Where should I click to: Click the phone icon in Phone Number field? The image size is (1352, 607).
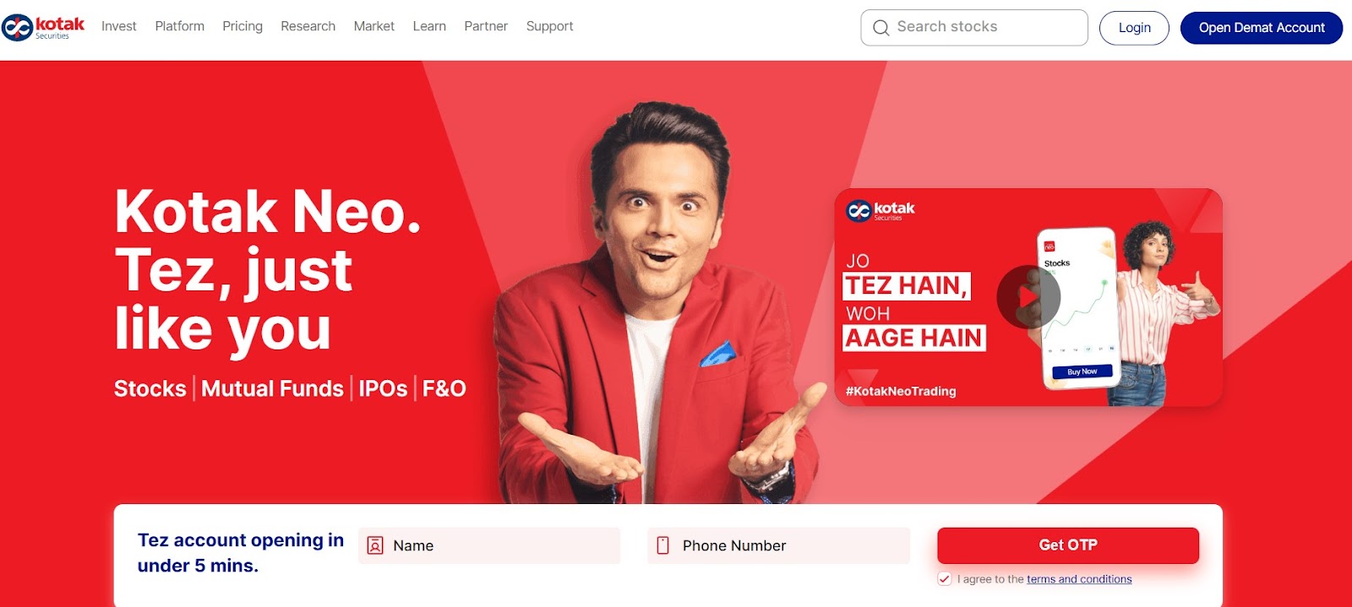(663, 546)
